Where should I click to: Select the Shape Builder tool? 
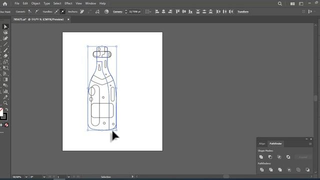5,62
